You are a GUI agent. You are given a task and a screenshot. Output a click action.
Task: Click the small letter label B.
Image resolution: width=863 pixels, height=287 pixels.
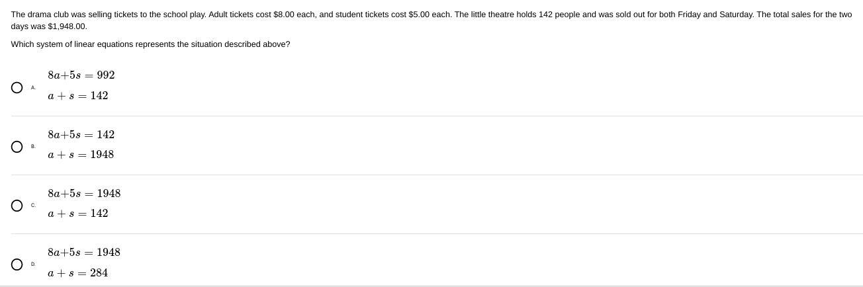point(33,146)
